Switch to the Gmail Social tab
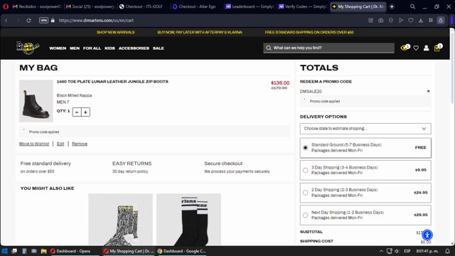Viewport: 455px width, 256px height. click(90, 6)
